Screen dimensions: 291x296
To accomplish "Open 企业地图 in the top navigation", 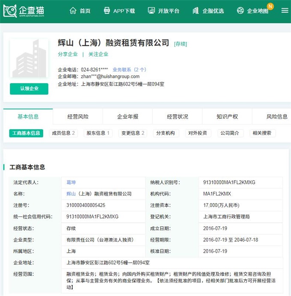I will click(258, 11).
